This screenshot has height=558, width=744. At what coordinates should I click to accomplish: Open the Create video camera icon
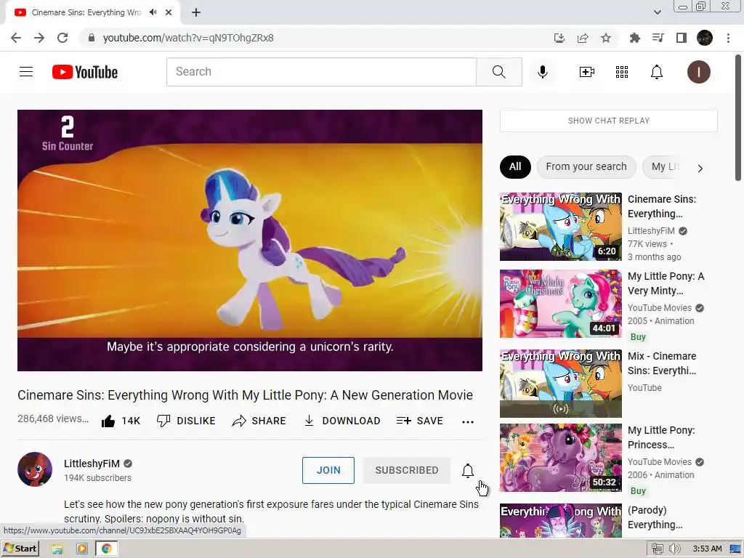587,72
